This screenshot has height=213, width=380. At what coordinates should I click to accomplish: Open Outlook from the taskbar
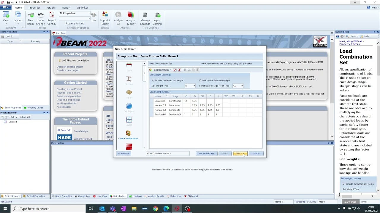(102, 209)
